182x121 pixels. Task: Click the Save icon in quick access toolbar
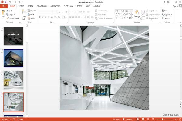coord(6,2)
